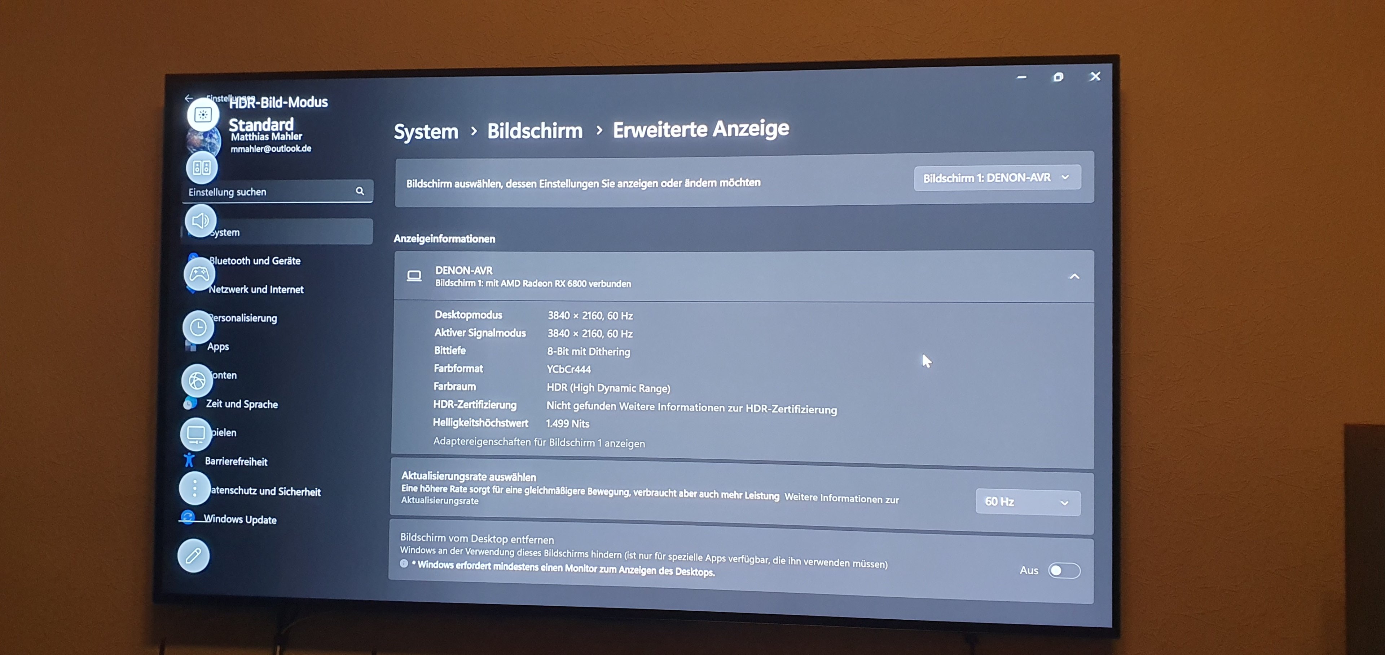This screenshot has height=655, width=1385.
Task: Click the search magnifier icon
Action: click(360, 191)
